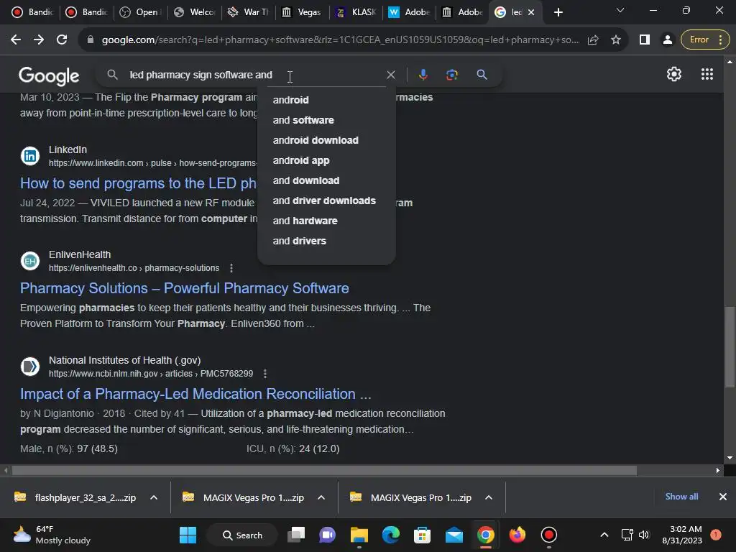Switch to the War Thunder tab
The width and height of the screenshot is (736, 552).
coord(248,12)
